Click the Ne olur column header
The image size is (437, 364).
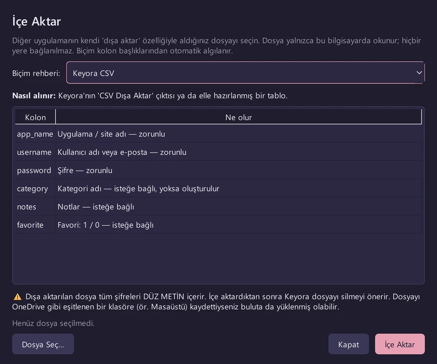[x=239, y=117]
